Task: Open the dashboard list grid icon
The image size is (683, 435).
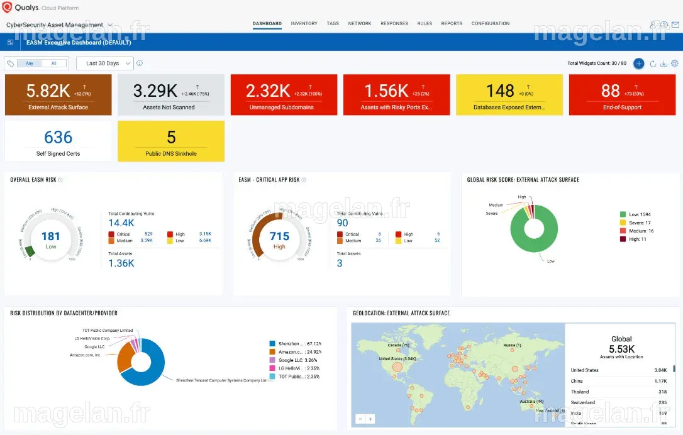Action: (x=11, y=42)
